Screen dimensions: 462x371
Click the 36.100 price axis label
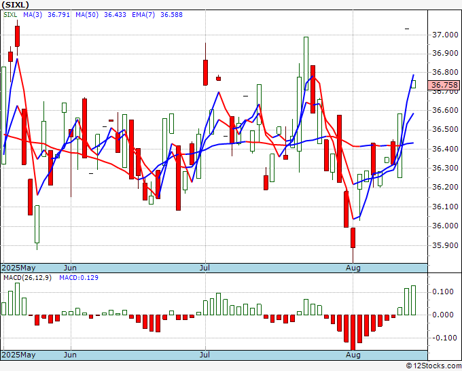445,207
